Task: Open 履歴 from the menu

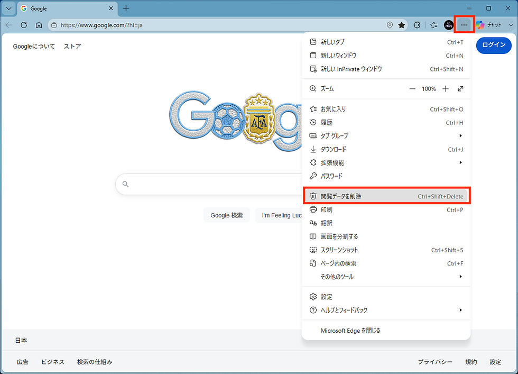Action: pyautogui.click(x=386, y=123)
